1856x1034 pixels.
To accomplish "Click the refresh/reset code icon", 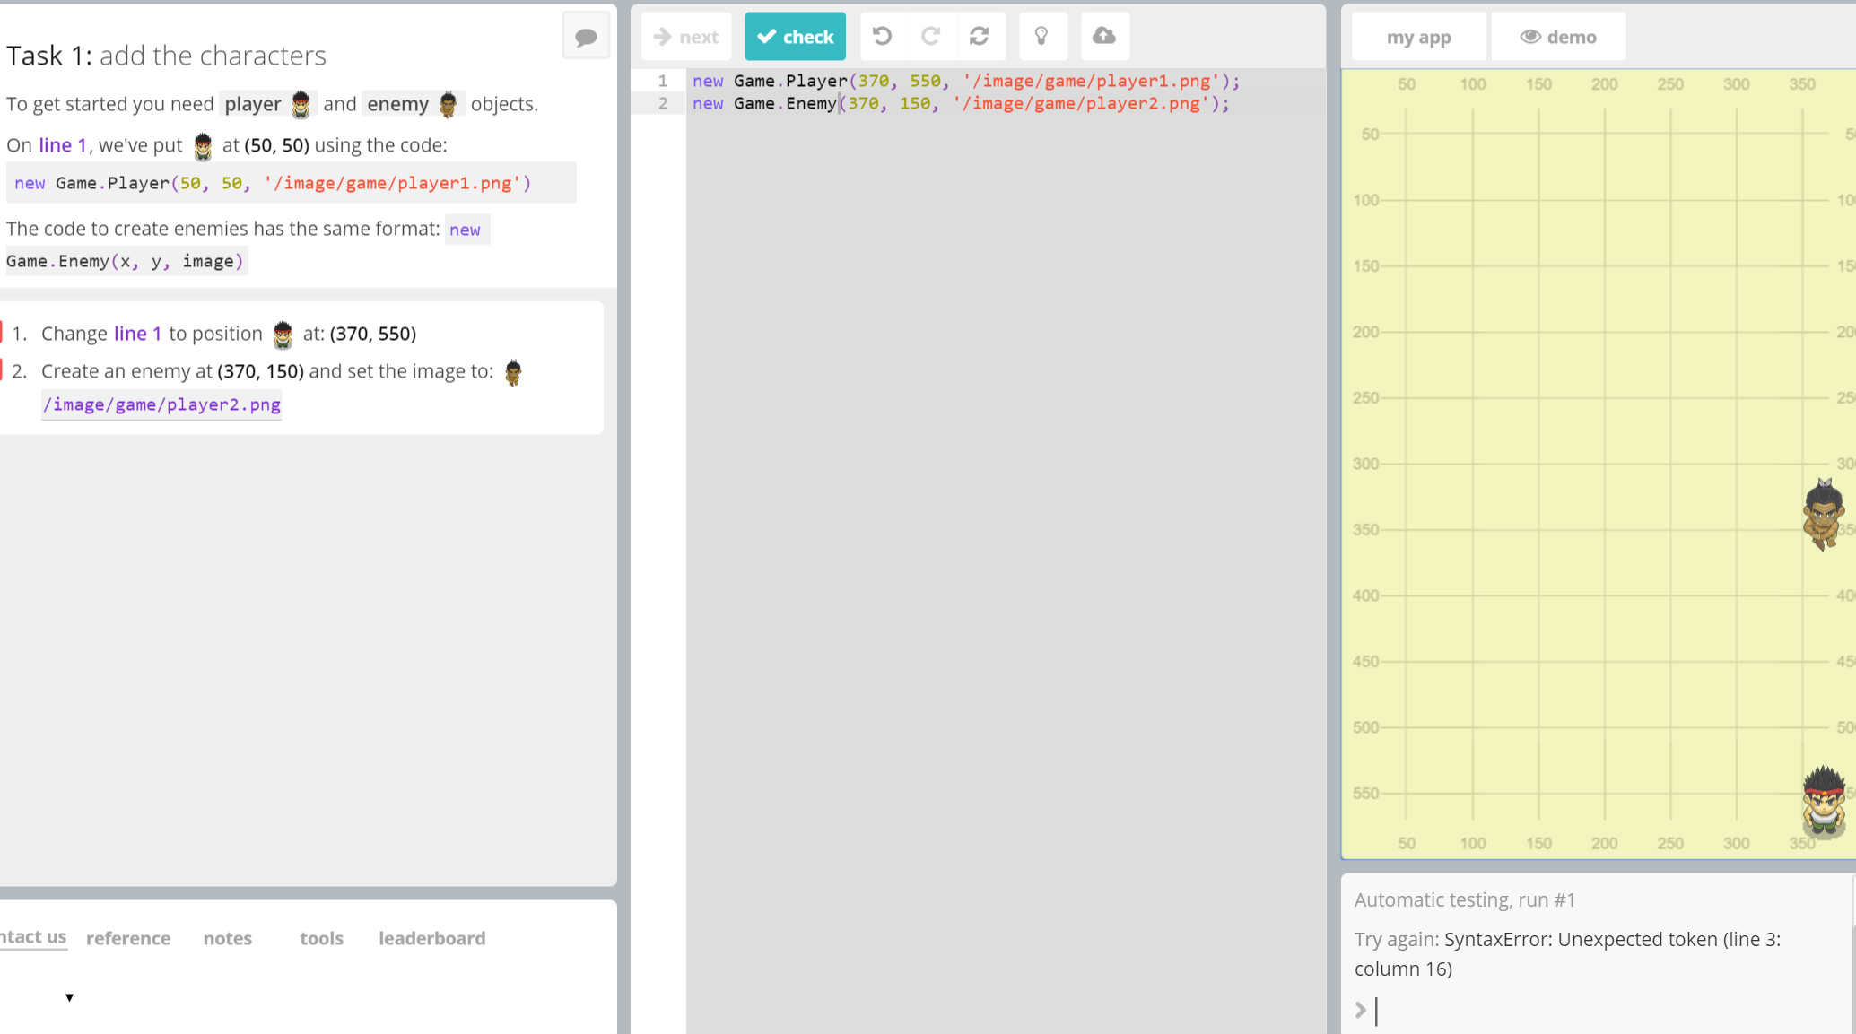I will point(979,36).
